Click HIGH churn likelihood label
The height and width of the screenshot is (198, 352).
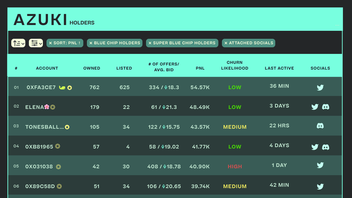[x=235, y=167]
